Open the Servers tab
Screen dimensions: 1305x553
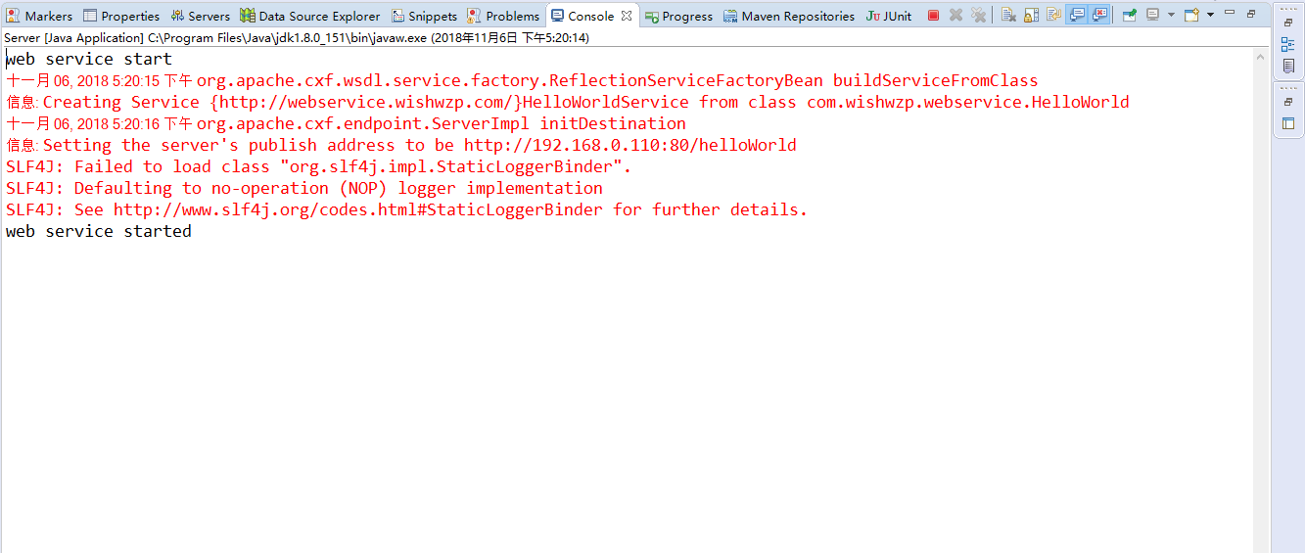click(201, 16)
